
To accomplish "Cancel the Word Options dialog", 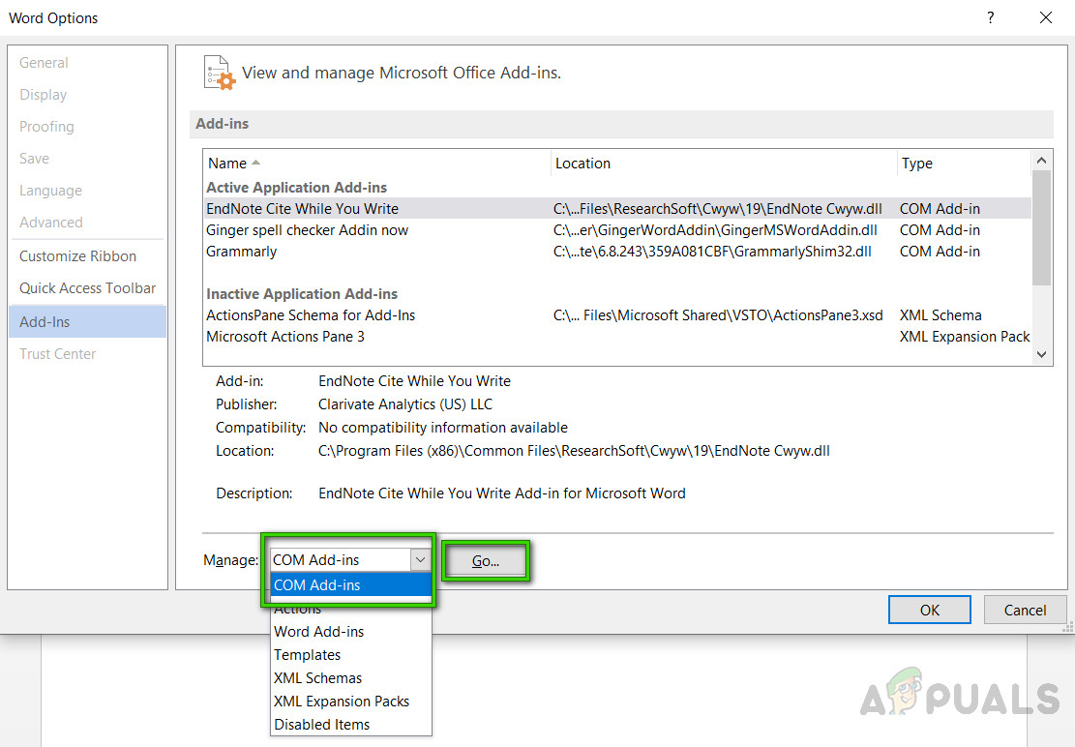I will tap(1025, 610).
